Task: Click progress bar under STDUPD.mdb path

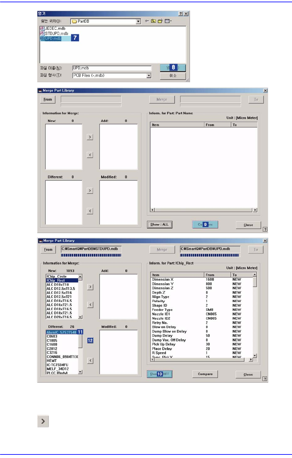Action: (91, 255)
